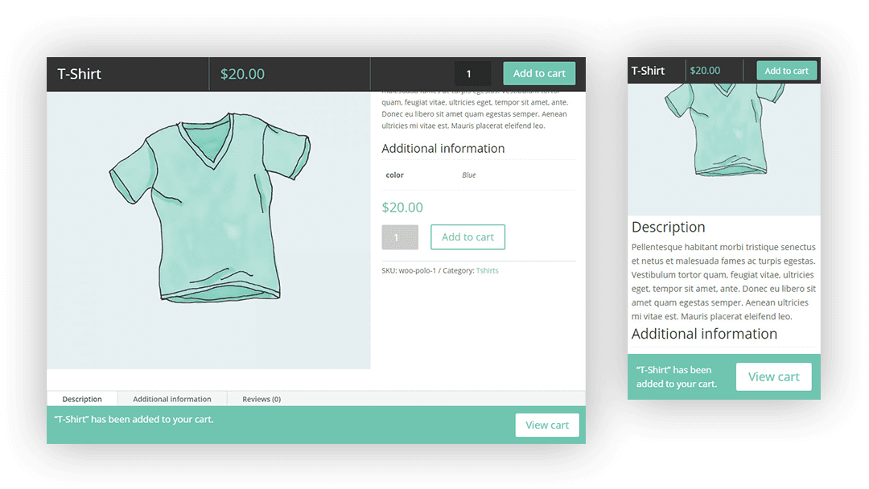The image size is (869, 489).
Task: Click the T-Shirt title in the desktop sticky header
Action: [80, 74]
